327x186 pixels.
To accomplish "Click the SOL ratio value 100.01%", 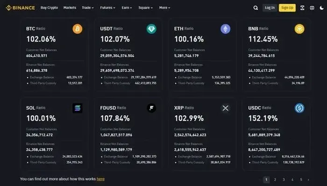I will click(41, 118).
